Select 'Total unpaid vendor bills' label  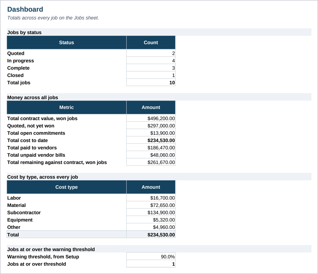click(36, 155)
